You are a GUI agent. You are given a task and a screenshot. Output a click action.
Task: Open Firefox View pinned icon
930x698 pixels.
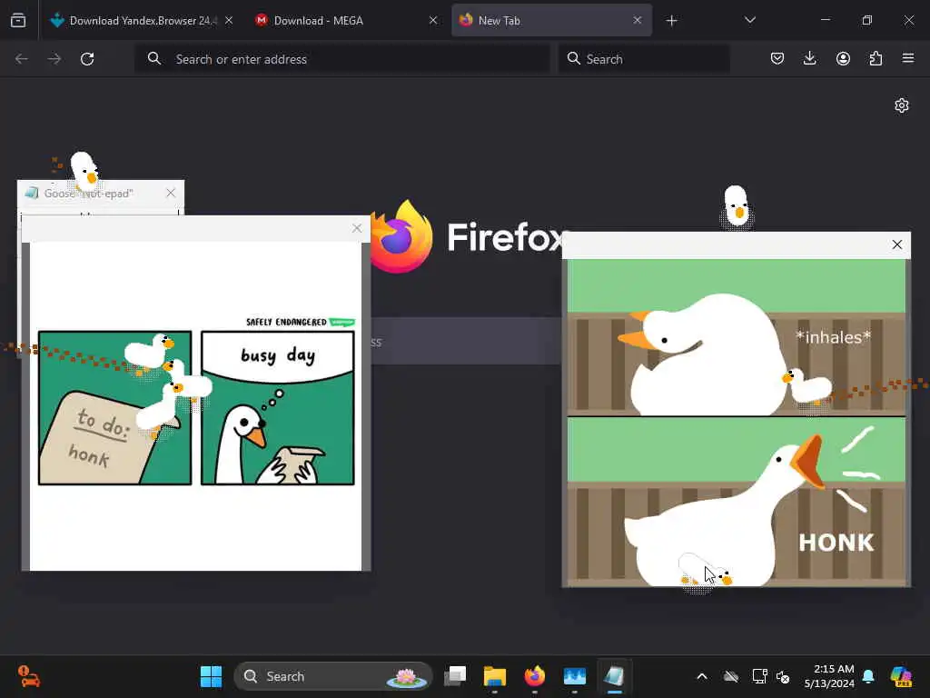pyautogui.click(x=18, y=21)
